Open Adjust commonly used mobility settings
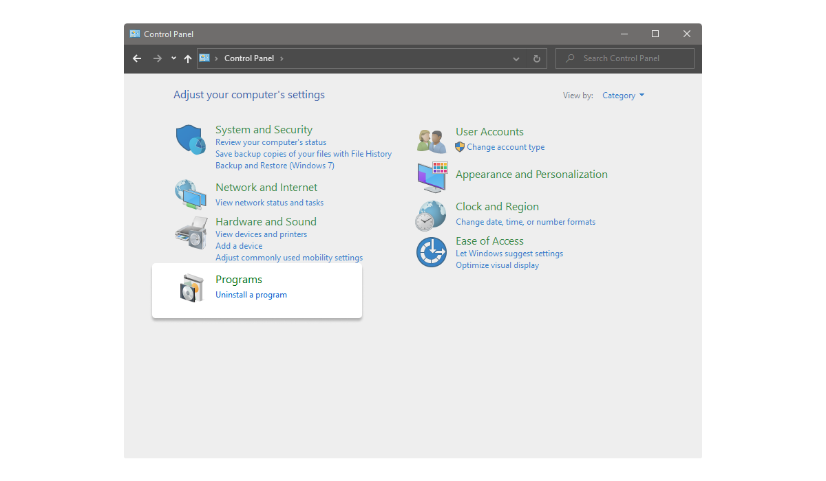826x481 pixels. (289, 258)
